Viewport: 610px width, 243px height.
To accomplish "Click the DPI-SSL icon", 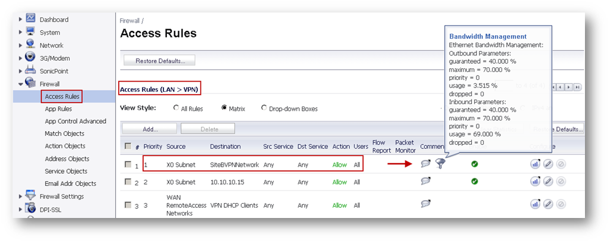I will click(30, 208).
